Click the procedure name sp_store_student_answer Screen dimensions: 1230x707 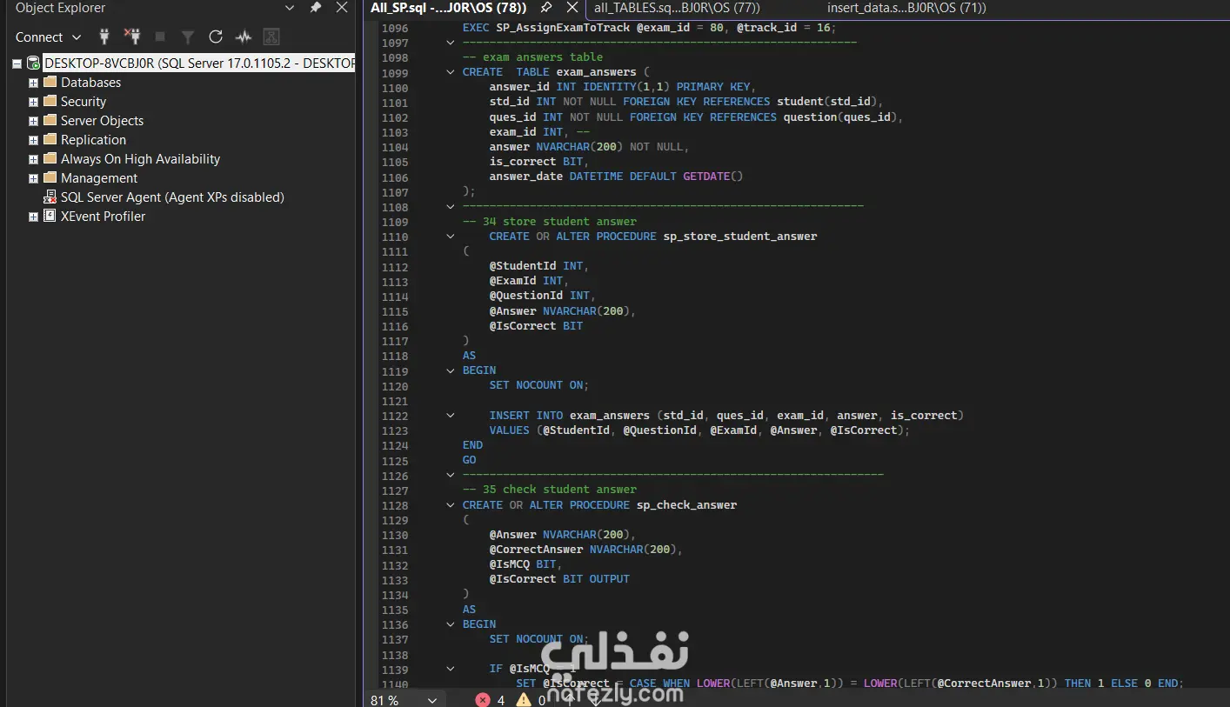click(740, 236)
